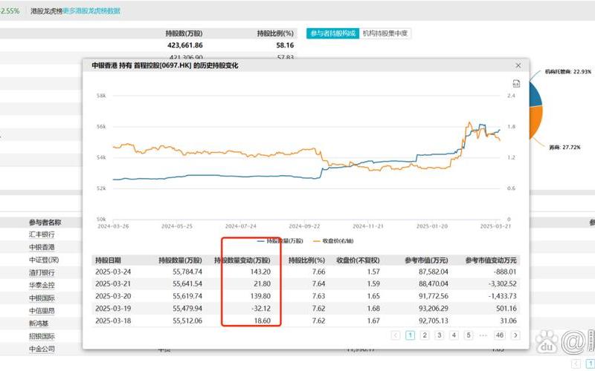The height and width of the screenshot is (371, 595).
Task: Jump to last page 46
Action: 499,335
